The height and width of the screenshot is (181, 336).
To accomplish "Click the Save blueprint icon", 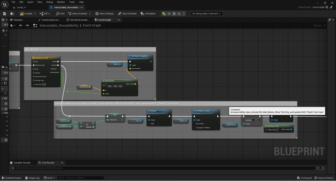I will pos(5,13).
